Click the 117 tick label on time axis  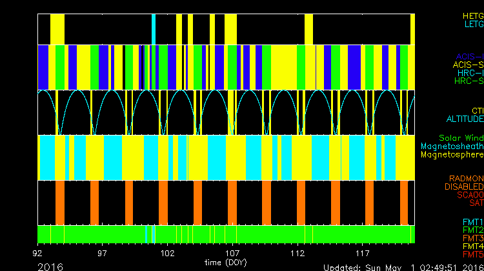pyautogui.click(x=362, y=254)
